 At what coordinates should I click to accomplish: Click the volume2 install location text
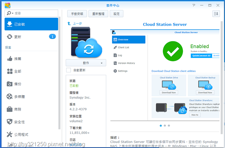[x=76, y=121]
